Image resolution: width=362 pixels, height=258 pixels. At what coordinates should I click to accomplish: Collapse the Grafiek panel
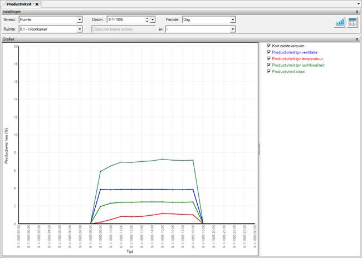357,39
